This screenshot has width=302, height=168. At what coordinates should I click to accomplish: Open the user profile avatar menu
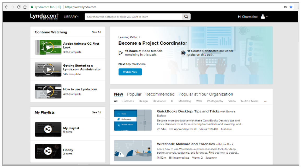pyautogui.click(x=264, y=16)
